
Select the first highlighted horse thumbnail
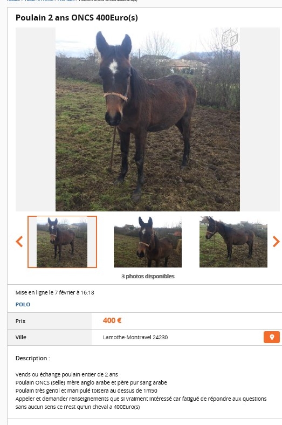coord(62,242)
